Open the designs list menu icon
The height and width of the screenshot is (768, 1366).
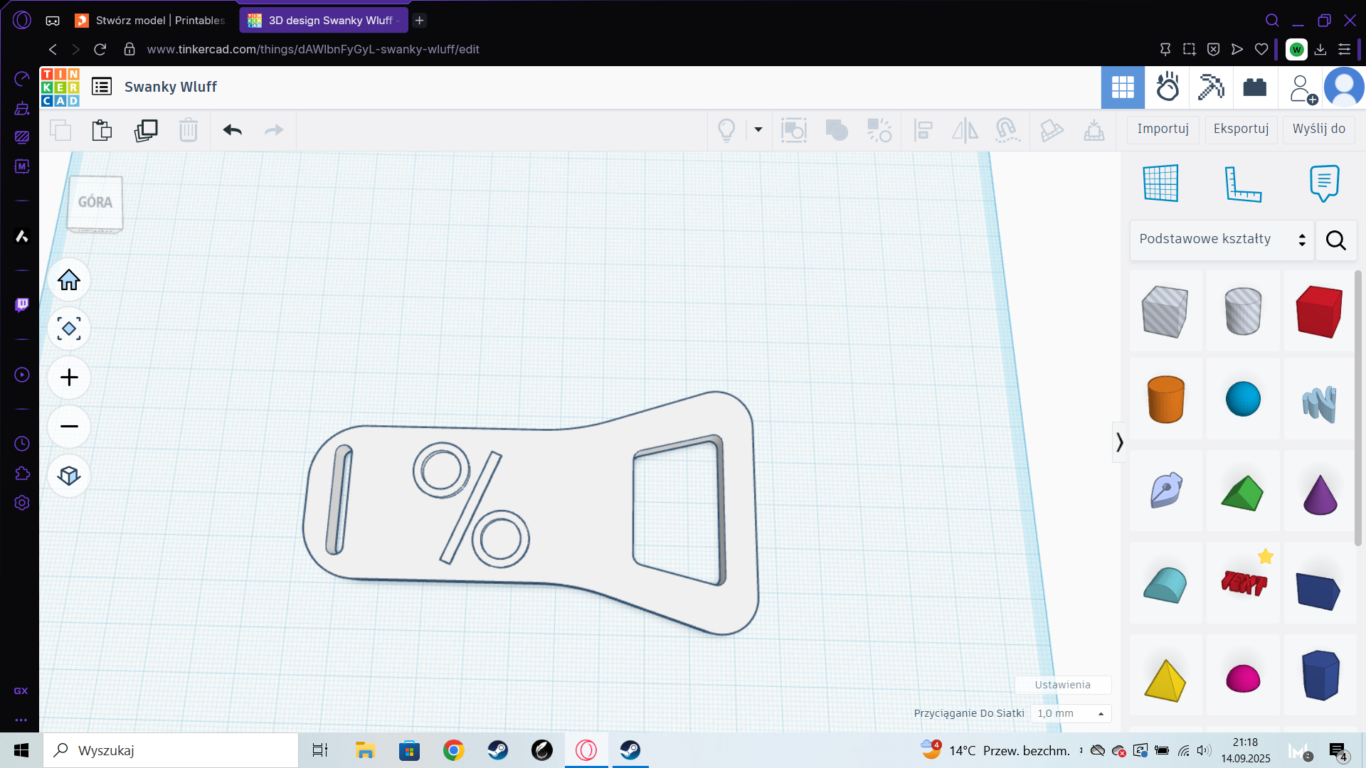pos(102,87)
